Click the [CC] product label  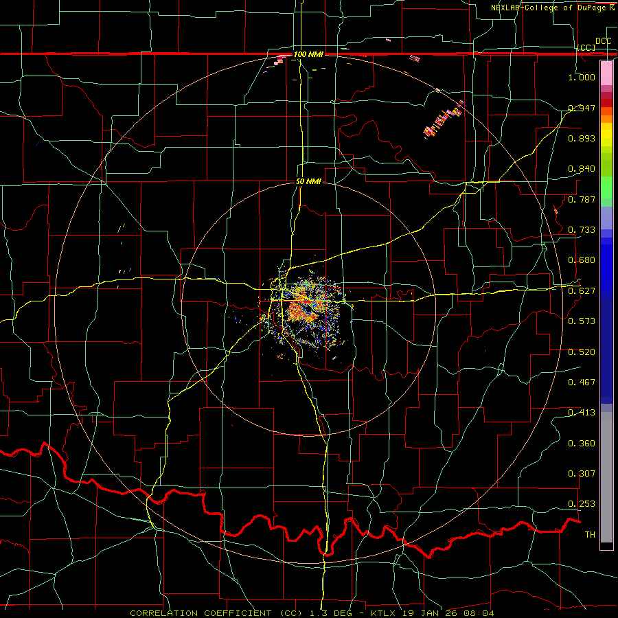pos(586,47)
